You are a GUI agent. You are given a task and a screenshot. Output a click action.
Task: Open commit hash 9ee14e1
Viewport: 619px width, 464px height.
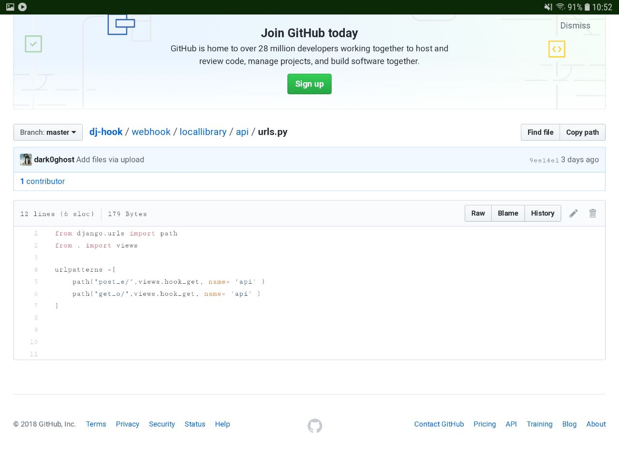point(544,160)
